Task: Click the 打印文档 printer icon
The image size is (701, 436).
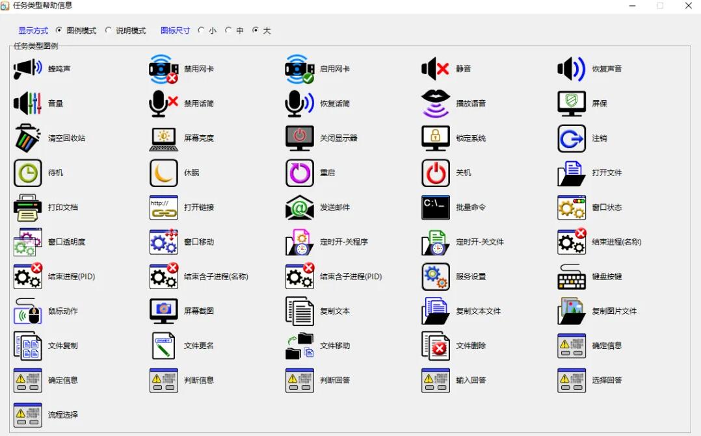Action: point(27,207)
